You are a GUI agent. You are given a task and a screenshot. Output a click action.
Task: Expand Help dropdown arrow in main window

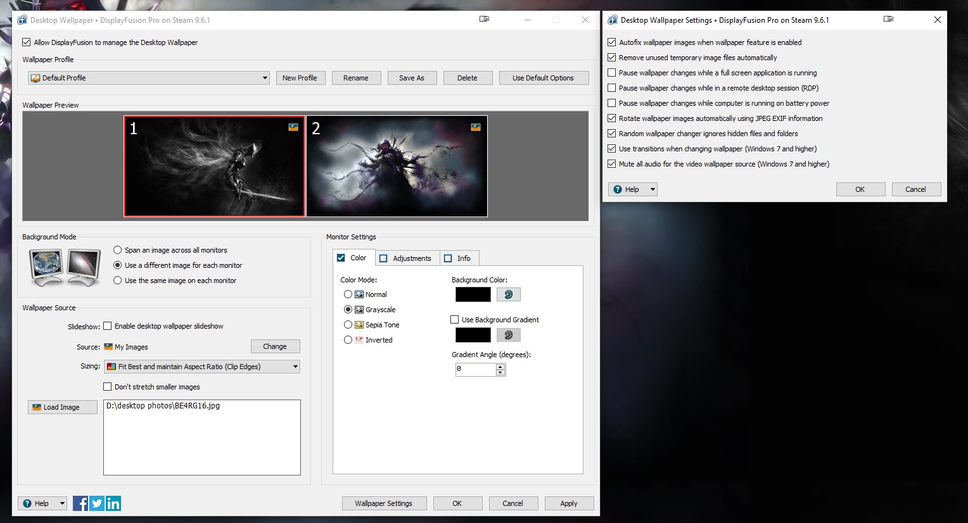tap(62, 503)
